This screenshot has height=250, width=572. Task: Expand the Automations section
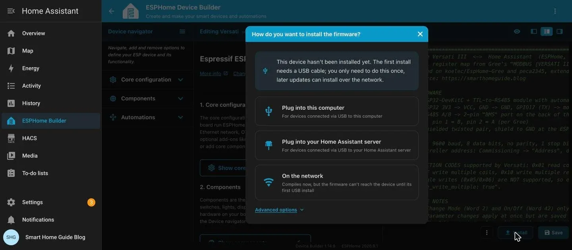click(147, 117)
